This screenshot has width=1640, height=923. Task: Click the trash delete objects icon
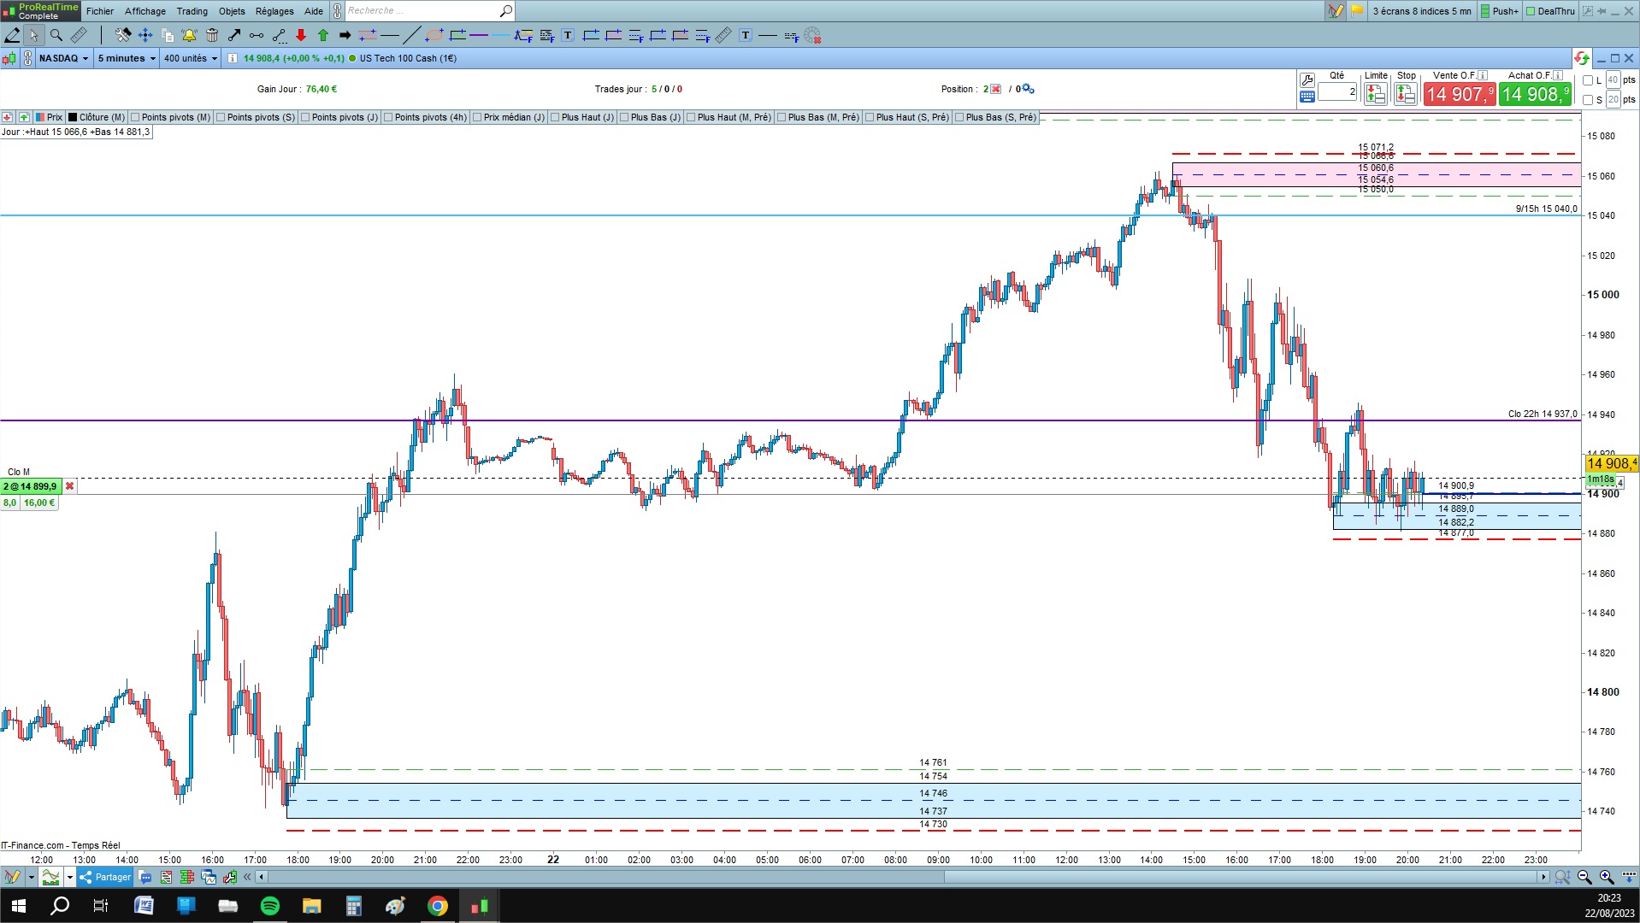coord(212,35)
